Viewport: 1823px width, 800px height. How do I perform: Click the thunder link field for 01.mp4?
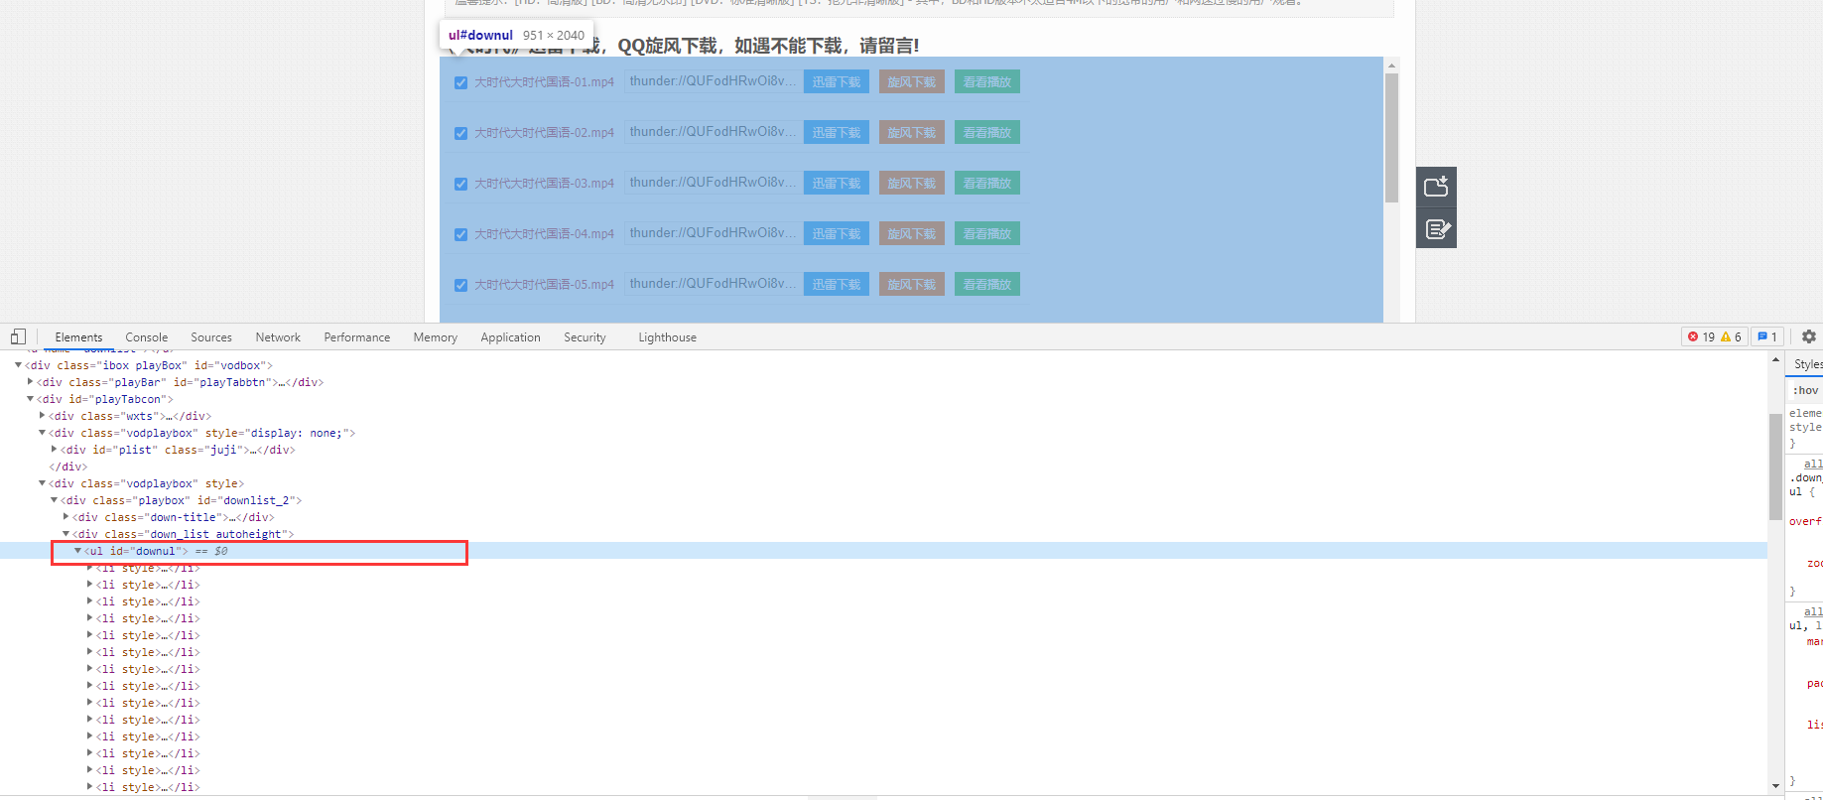coord(713,81)
